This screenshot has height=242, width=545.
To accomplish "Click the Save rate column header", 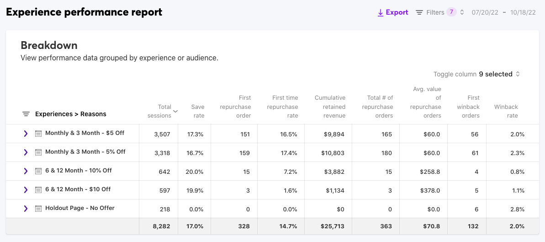I will coord(198,111).
